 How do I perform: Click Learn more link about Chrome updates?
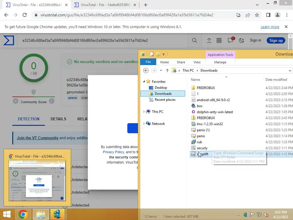pos(270,27)
